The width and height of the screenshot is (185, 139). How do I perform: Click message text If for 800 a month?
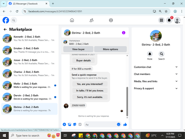(x=81, y=69)
